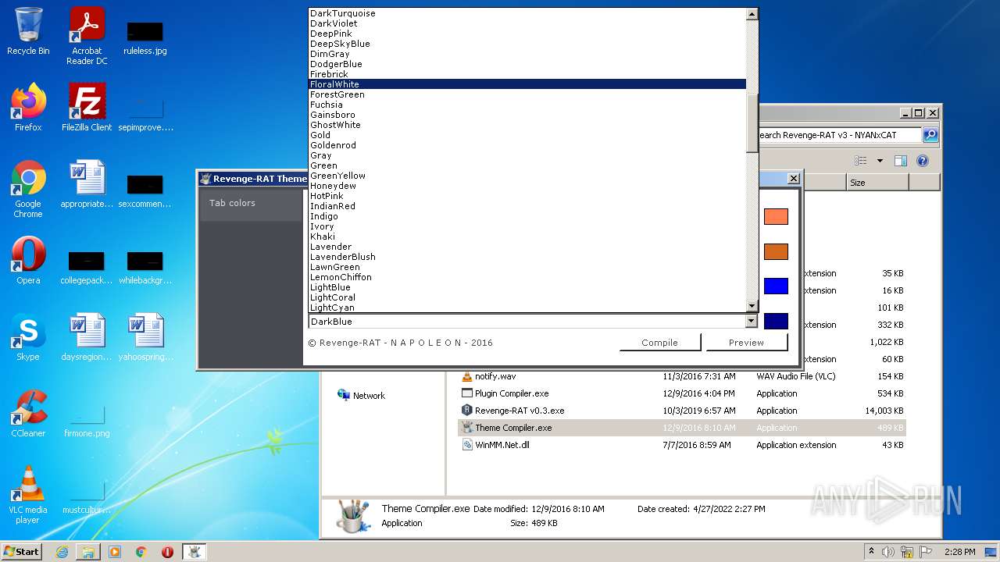Close the Revenge-RAT Theme Compiler window
Screen dimensions: 1000x562
[x=793, y=179]
